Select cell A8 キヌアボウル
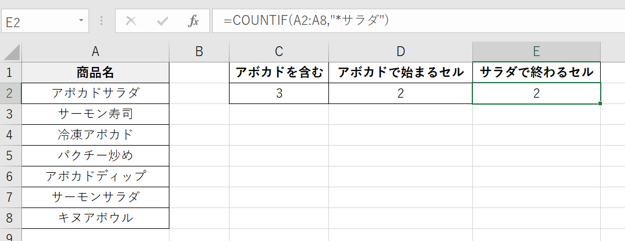625x241 pixels. [95, 218]
